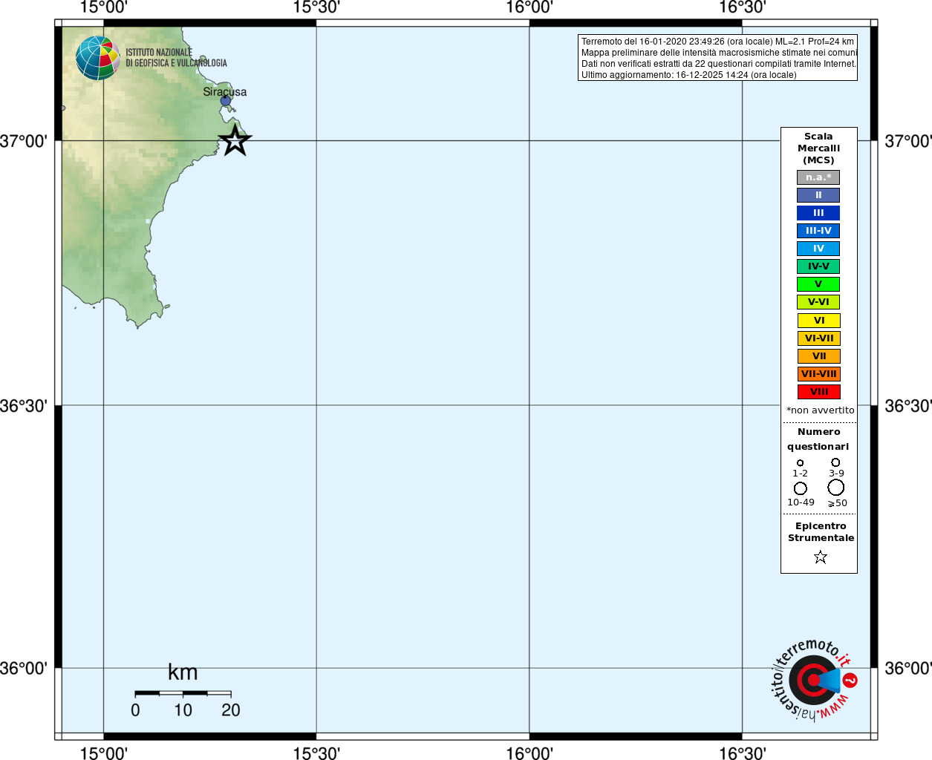Select the VI-VII legend swatch

[819, 338]
